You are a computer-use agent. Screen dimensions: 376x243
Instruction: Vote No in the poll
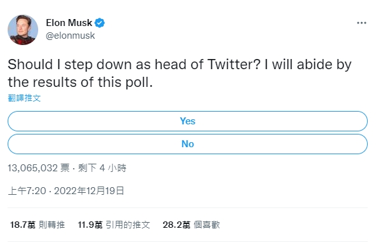[188, 144]
